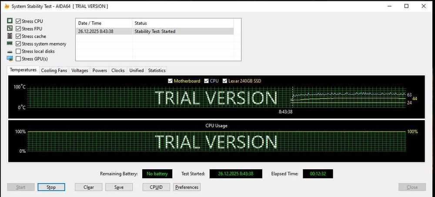The width and height of the screenshot is (435, 197).
Task: Uncheck the Stress system memory checkbox
Action: point(18,44)
